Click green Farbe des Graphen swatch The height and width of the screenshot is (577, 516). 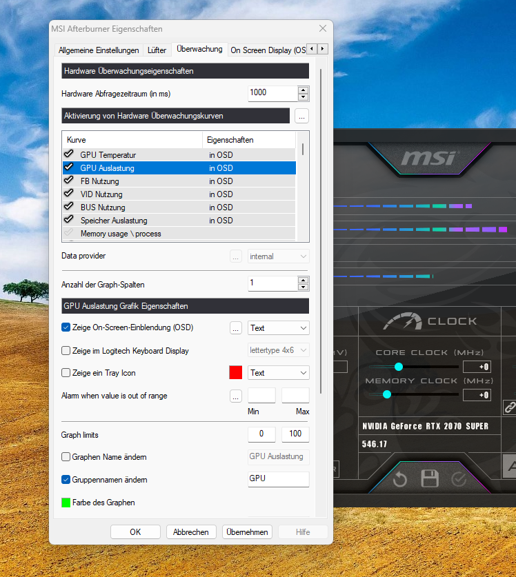(x=66, y=503)
